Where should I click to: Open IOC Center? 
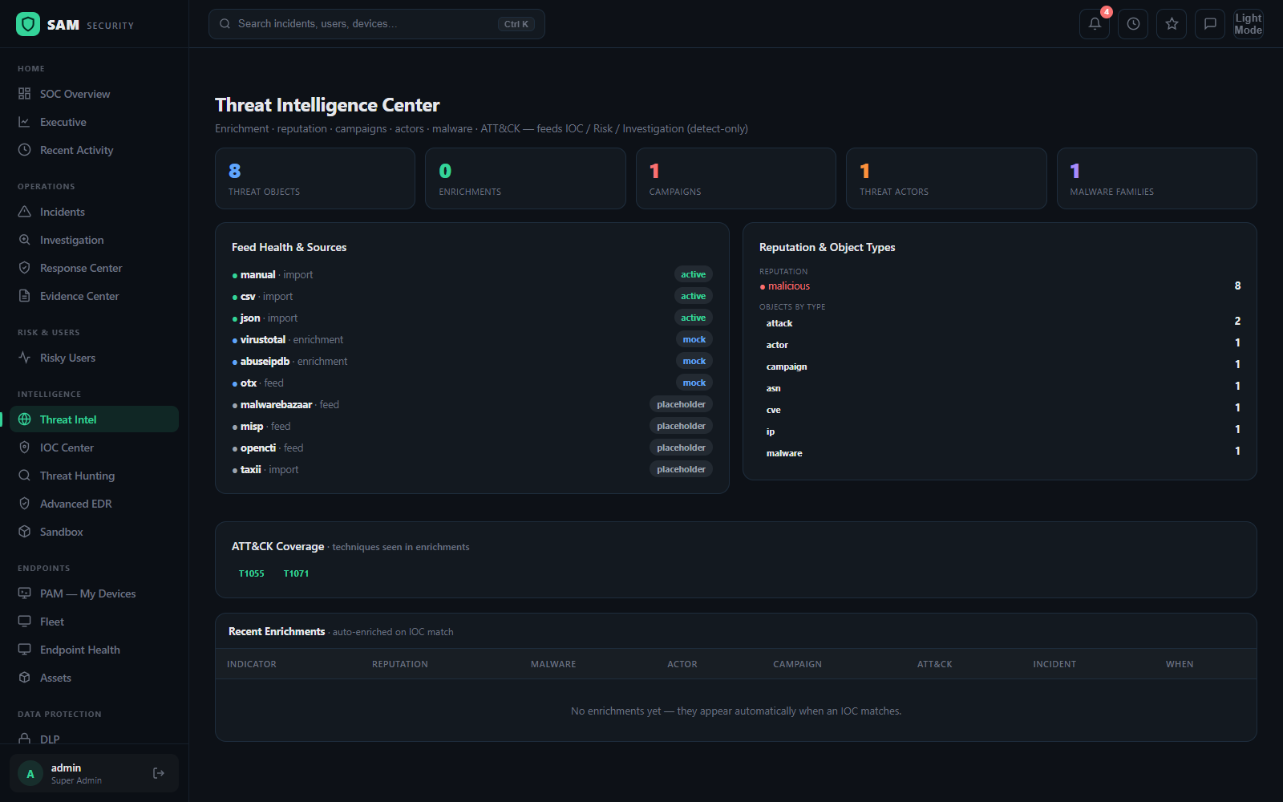(x=94, y=448)
